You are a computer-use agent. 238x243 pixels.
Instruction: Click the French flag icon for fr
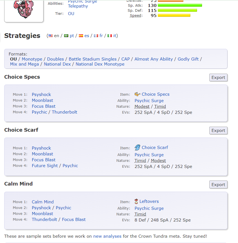96,36
